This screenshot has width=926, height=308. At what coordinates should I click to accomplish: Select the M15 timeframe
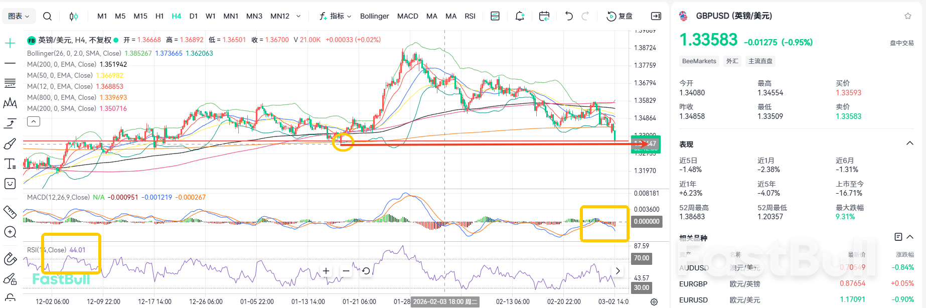tap(140, 16)
